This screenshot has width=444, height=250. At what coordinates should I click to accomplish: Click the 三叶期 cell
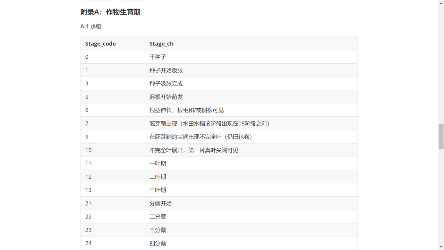click(158, 190)
